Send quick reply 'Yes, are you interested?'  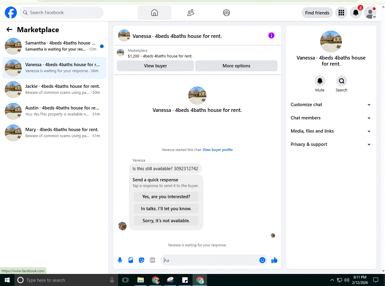pyautogui.click(x=166, y=197)
